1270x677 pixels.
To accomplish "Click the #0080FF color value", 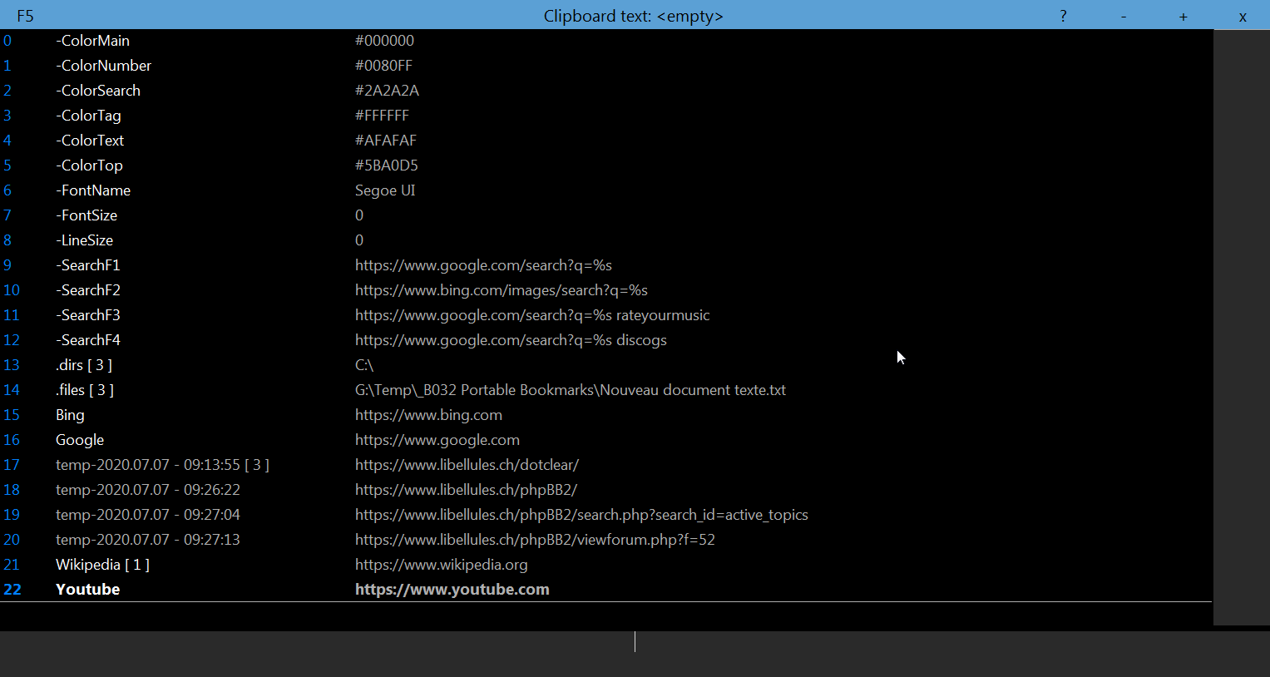I will pyautogui.click(x=383, y=66).
